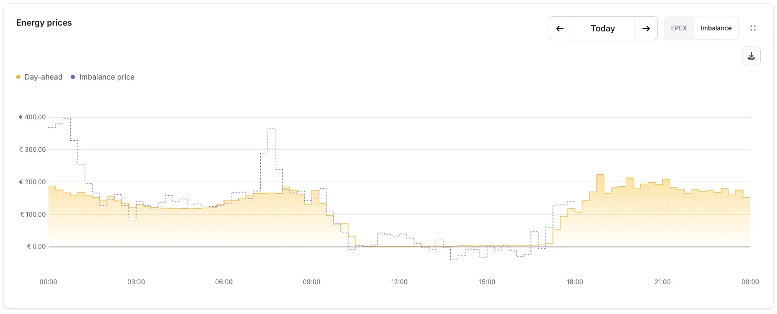The height and width of the screenshot is (314, 777).
Task: Click the € 0,00 axis label
Action: click(36, 246)
